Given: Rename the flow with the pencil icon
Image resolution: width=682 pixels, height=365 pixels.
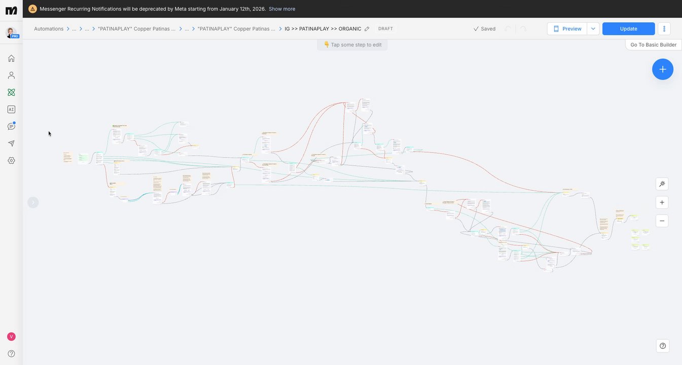Looking at the screenshot, I should (367, 29).
